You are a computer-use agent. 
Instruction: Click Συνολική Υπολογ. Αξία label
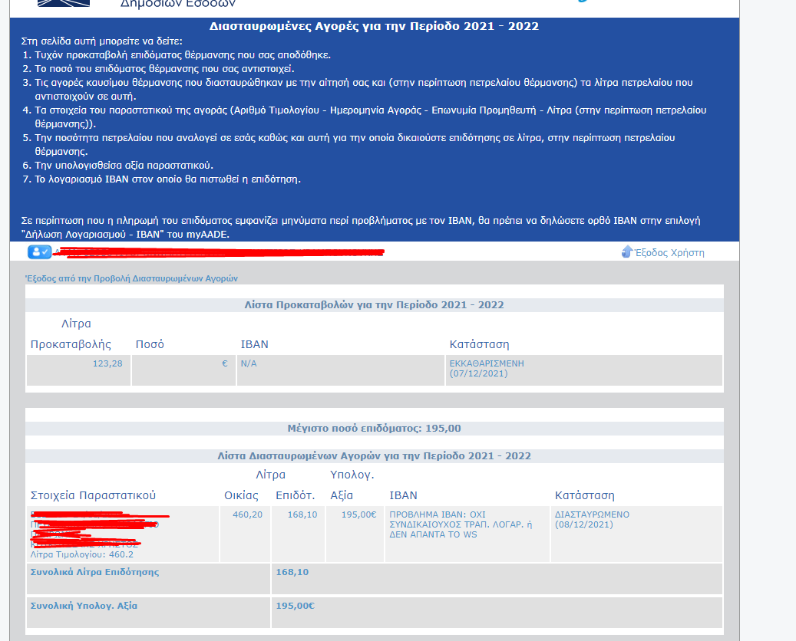(x=84, y=606)
